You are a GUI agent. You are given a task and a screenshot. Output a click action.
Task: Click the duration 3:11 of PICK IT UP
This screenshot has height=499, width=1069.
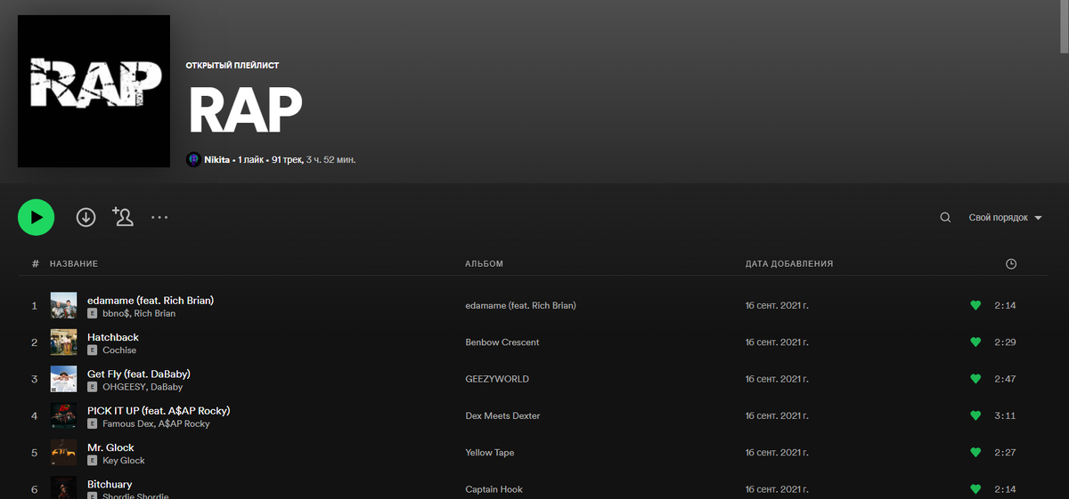coord(1005,416)
